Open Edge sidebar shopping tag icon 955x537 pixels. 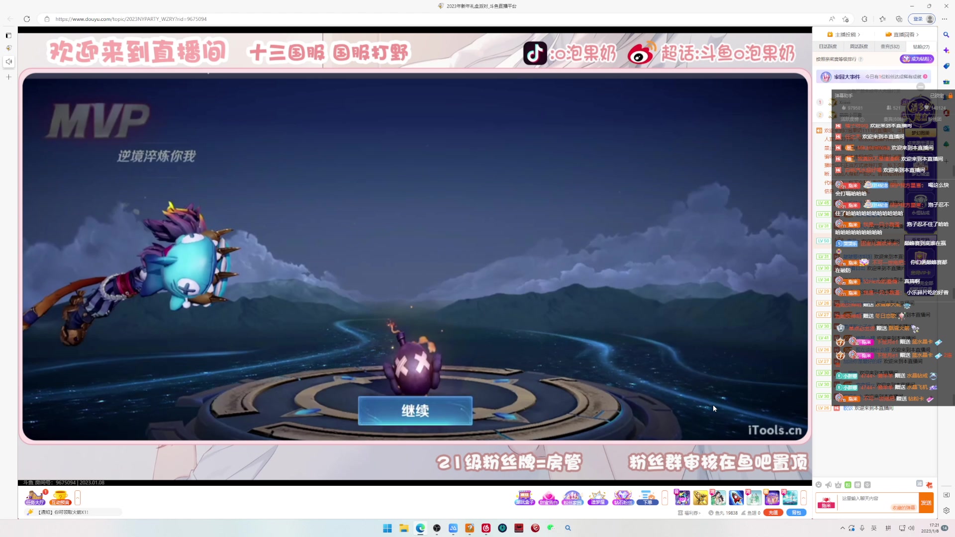pyautogui.click(x=946, y=66)
